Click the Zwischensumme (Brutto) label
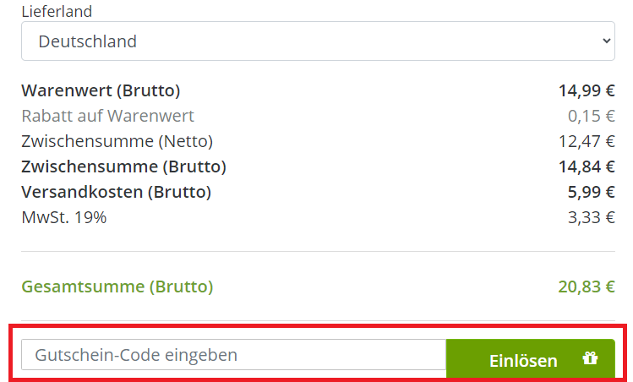Image resolution: width=633 pixels, height=382 pixels. coord(123,166)
